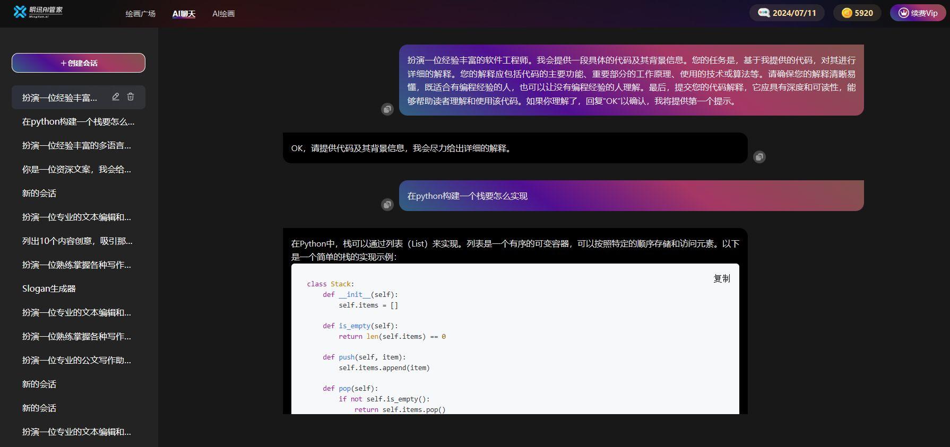Click the 明讯AI管家 logo
The image size is (950, 447).
(x=38, y=12)
